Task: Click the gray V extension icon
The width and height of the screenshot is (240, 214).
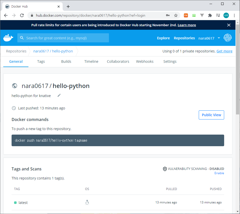Action: coord(202,15)
